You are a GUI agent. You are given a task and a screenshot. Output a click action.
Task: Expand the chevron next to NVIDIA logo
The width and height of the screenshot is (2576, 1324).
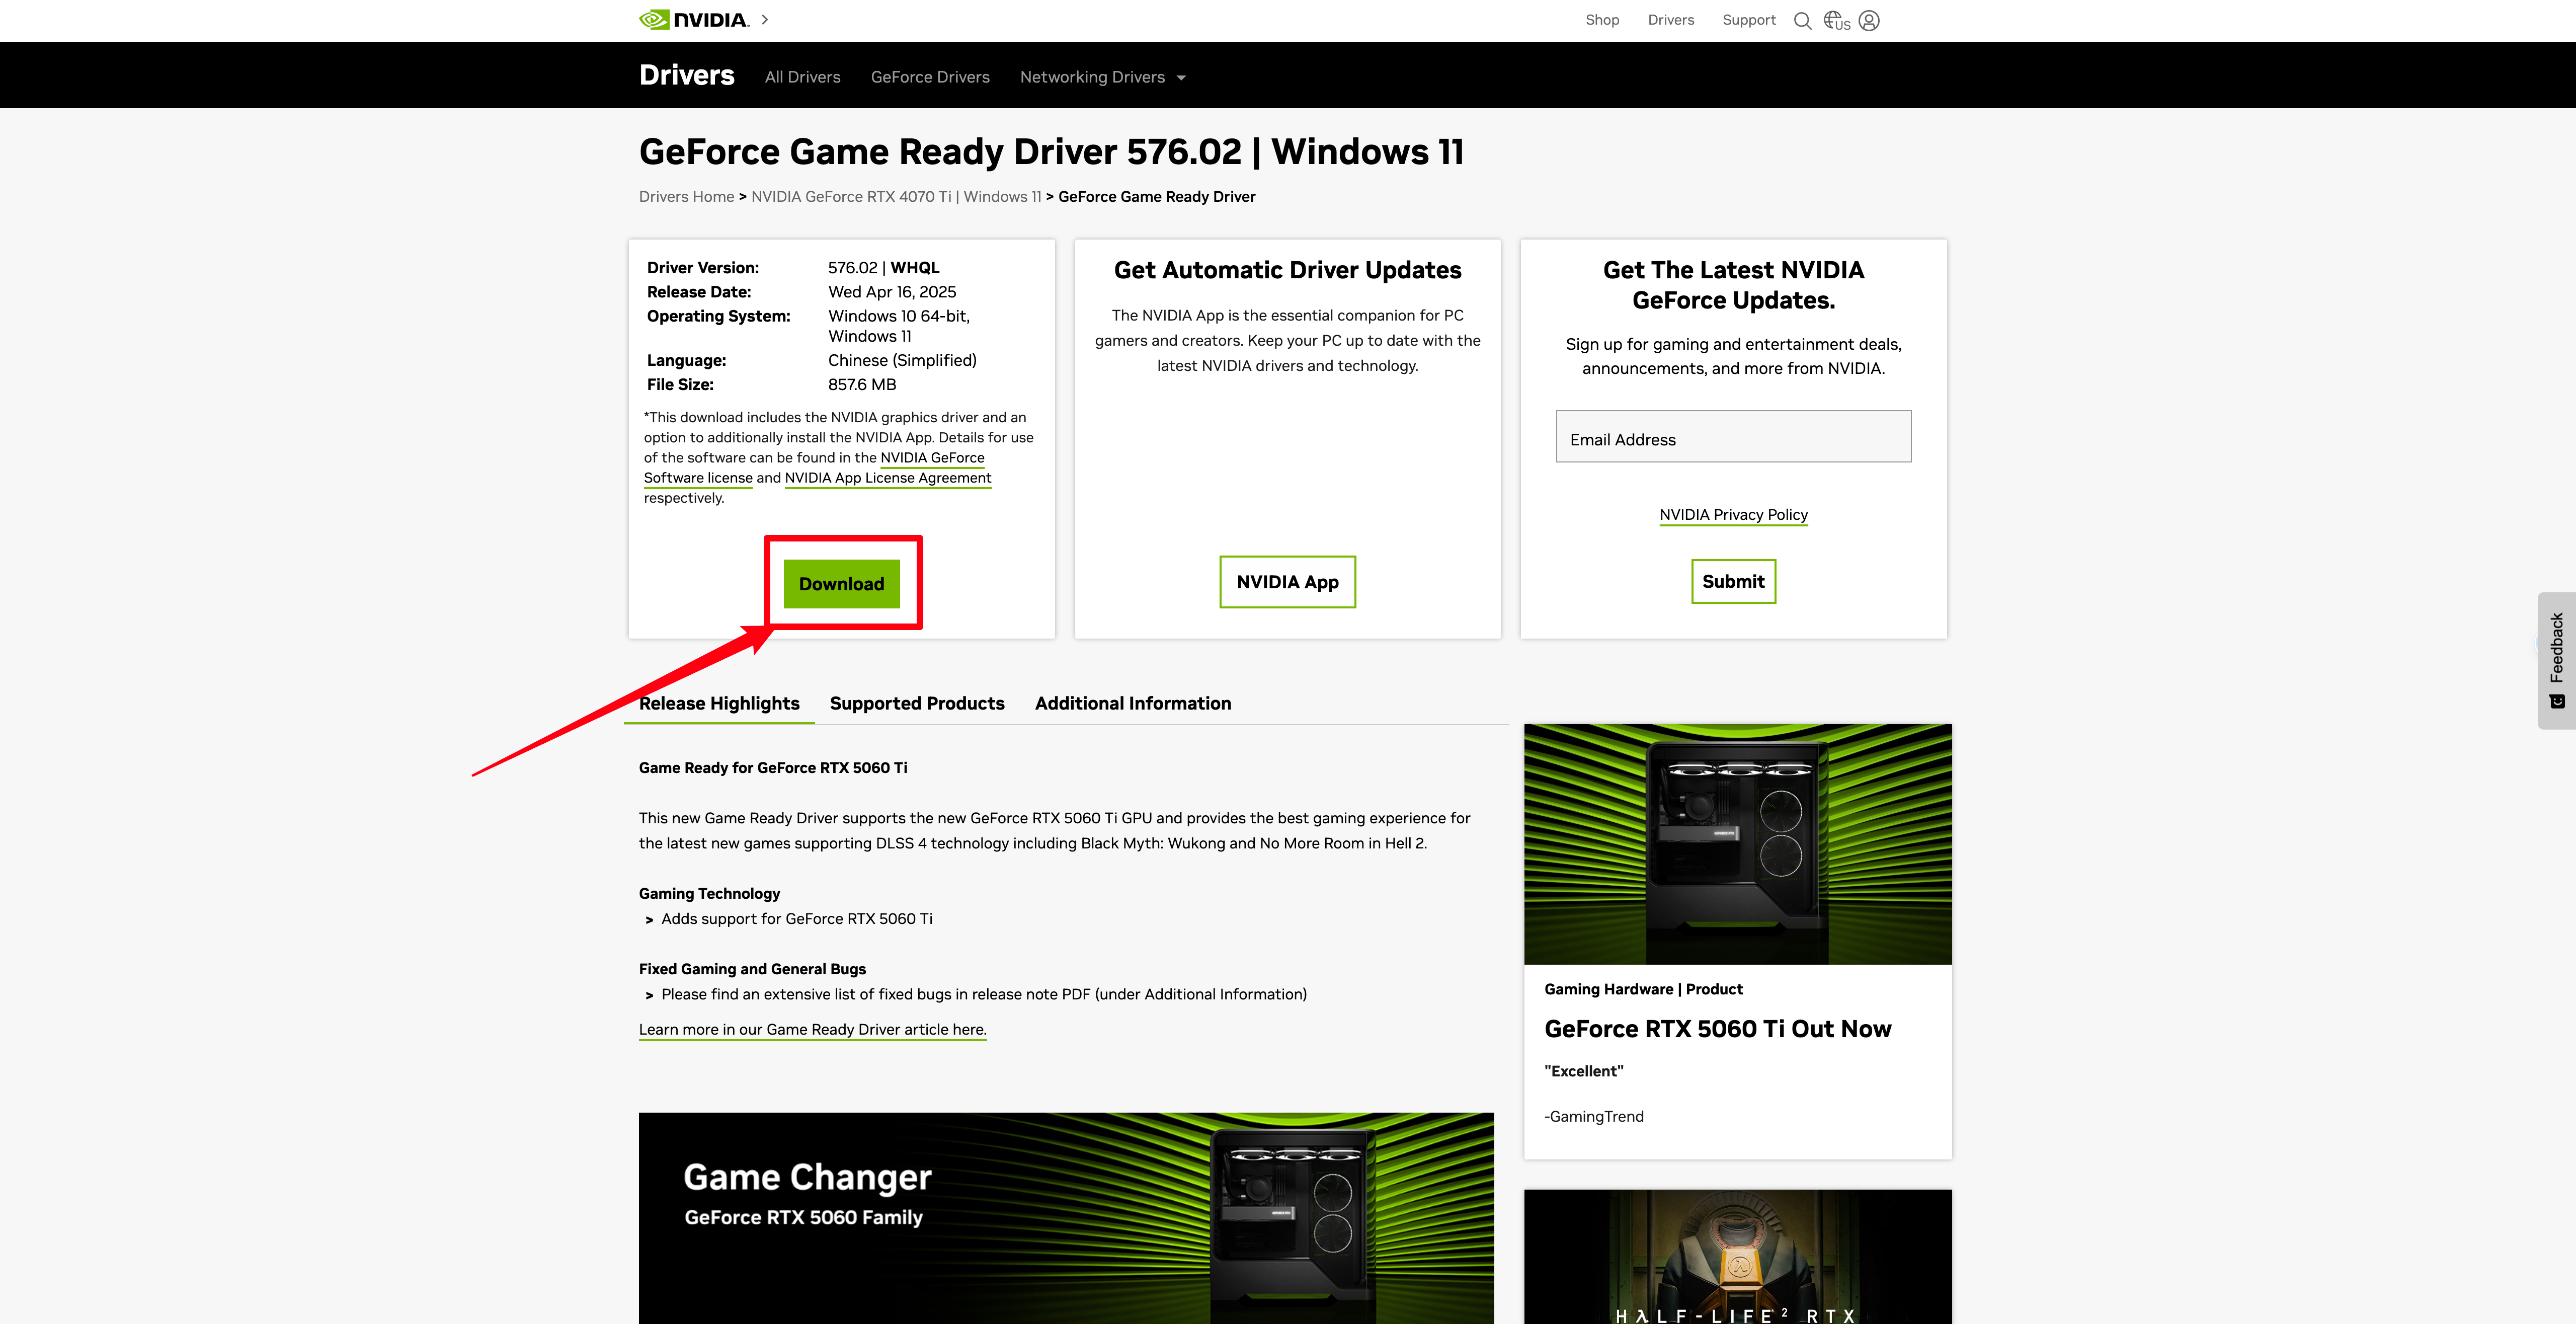click(x=765, y=20)
